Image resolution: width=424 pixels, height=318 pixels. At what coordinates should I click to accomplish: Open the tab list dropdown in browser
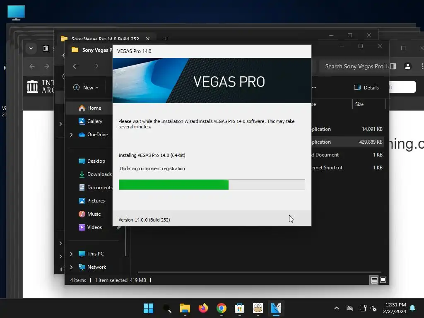[x=31, y=48]
